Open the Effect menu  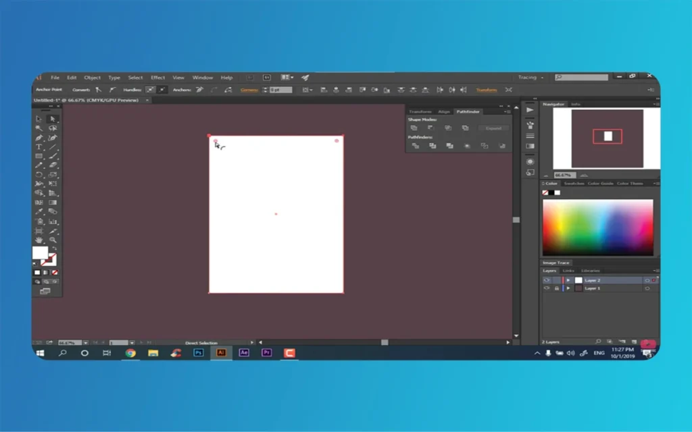click(157, 78)
